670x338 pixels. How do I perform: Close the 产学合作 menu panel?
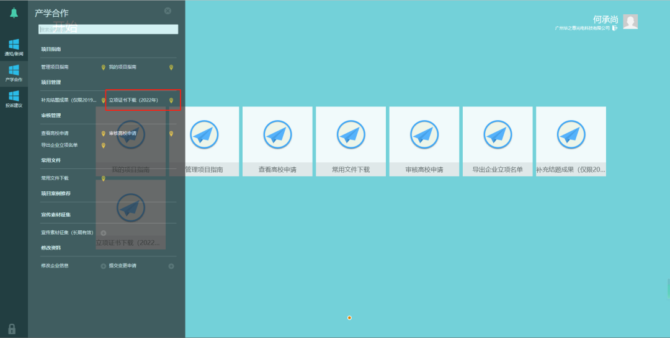click(x=167, y=11)
